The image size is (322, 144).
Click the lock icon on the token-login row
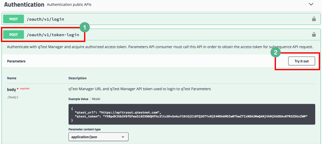click(314, 35)
